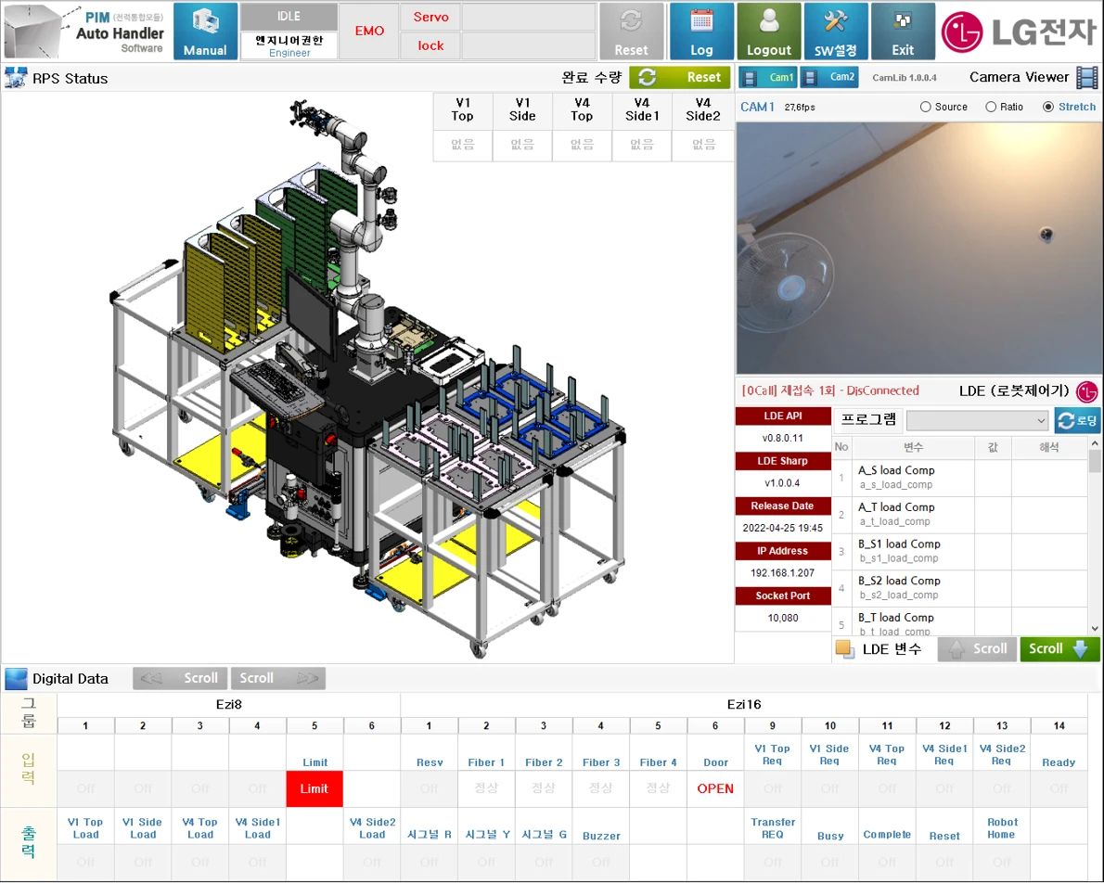
Task: Click the Servo indicator
Action: click(430, 17)
